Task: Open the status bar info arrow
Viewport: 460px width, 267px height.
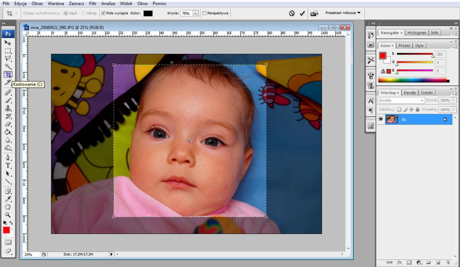Action: [x=111, y=254]
